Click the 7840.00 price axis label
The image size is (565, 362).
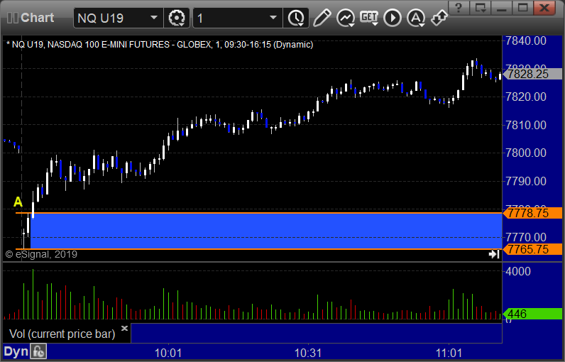(526, 40)
